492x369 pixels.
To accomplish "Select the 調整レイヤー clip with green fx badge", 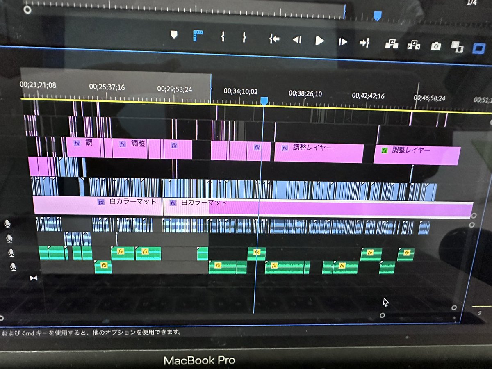I will (x=417, y=155).
